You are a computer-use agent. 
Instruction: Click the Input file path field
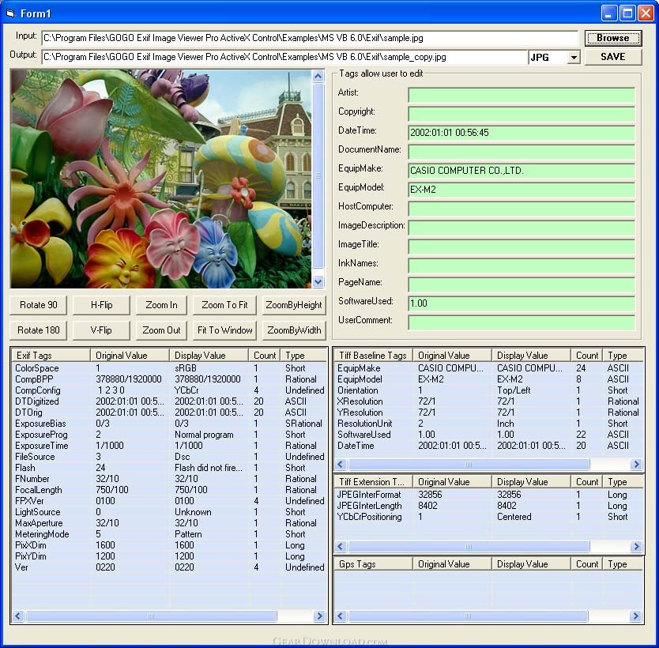coord(311,38)
